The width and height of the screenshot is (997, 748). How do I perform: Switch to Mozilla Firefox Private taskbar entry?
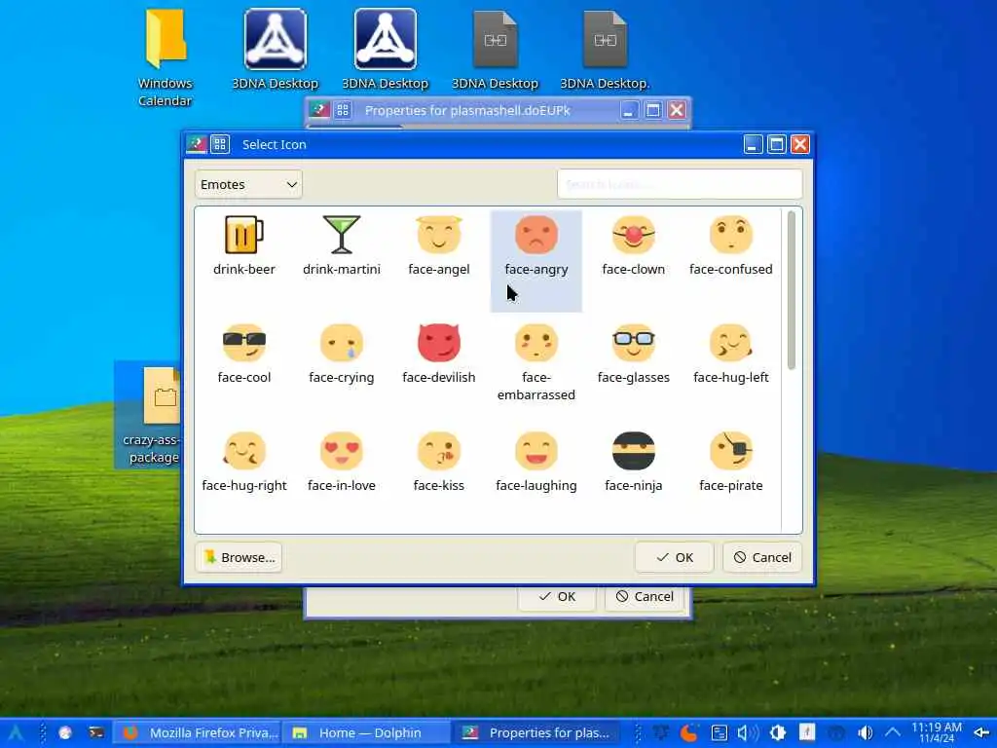click(x=197, y=732)
